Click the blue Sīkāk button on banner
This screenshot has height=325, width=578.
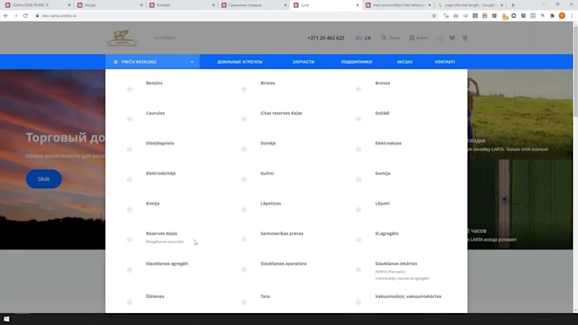coord(44,179)
